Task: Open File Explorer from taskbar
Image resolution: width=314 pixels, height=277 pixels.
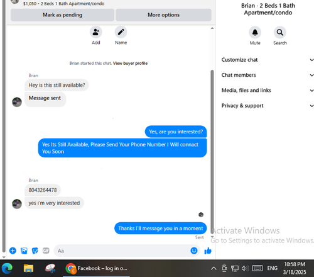Action: coord(28,268)
